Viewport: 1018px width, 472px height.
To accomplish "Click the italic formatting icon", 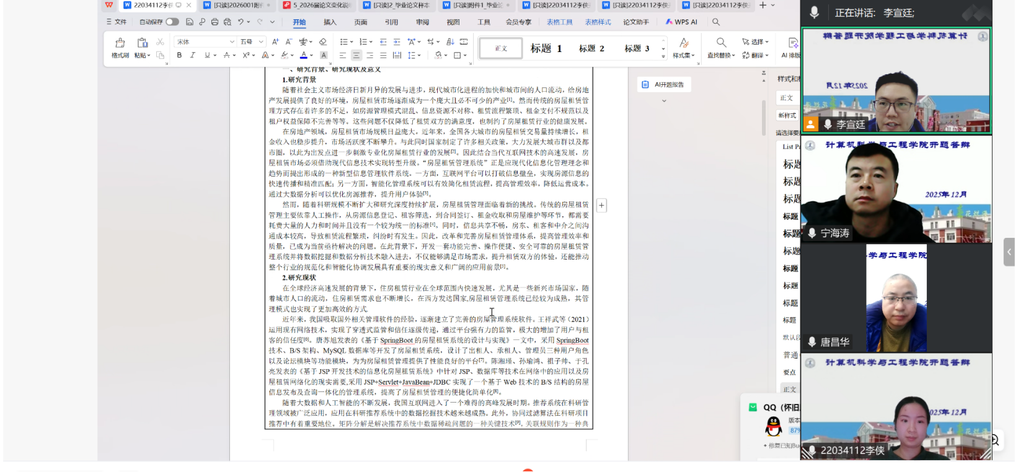I will 193,55.
